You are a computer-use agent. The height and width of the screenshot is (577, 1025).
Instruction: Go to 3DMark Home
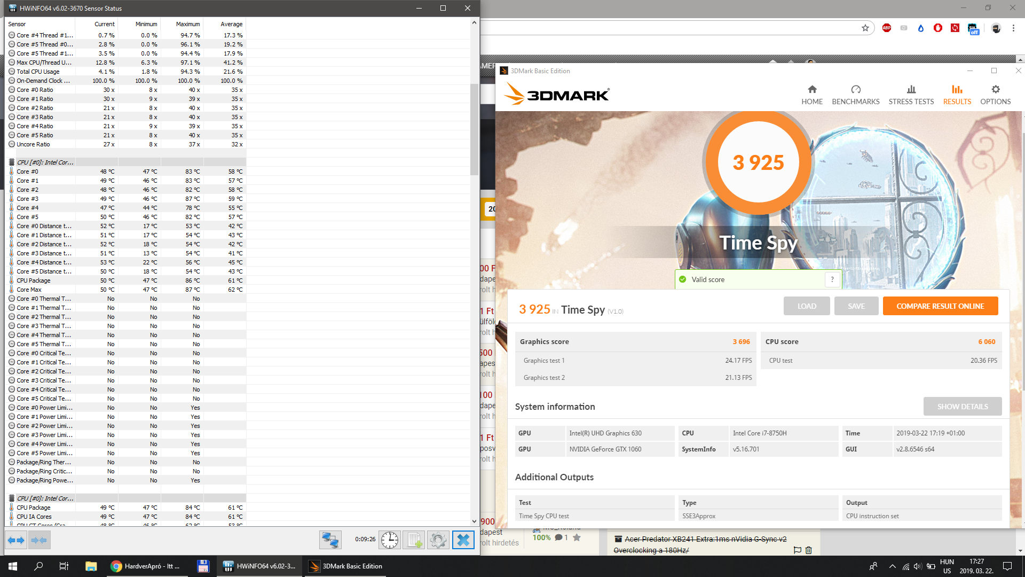pos(812,95)
